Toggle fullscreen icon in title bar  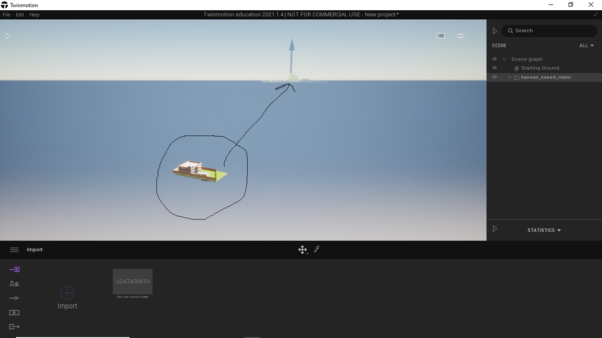coord(596,14)
